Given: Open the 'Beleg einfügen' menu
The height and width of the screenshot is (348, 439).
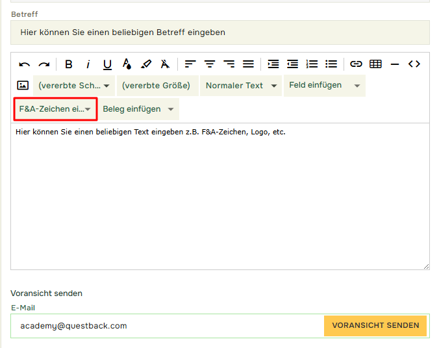Looking at the screenshot, I should [138, 109].
